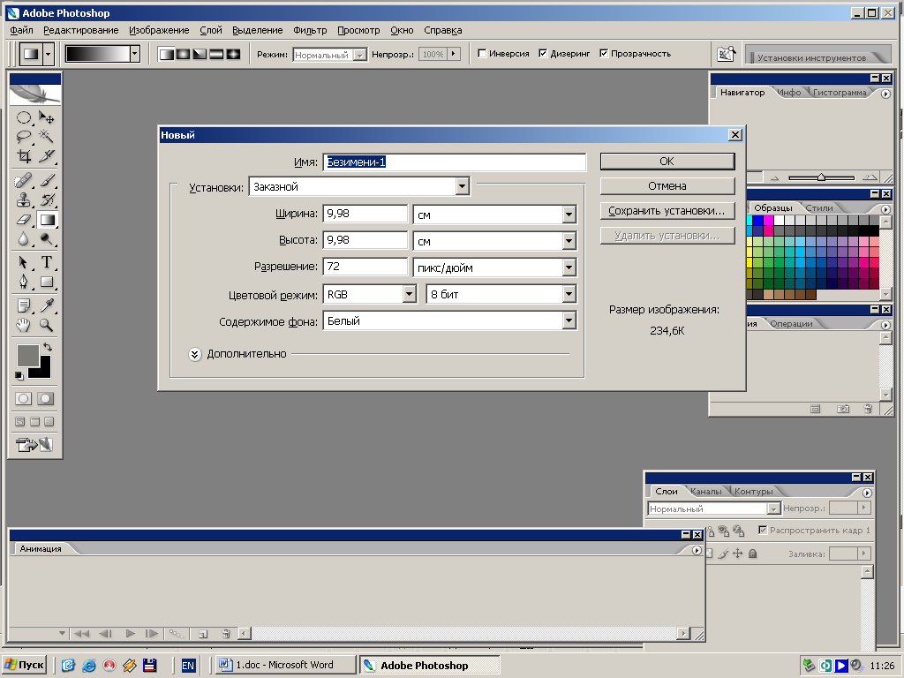Select the Linear gradient style icon
Image resolution: width=904 pixels, height=678 pixels.
167,54
